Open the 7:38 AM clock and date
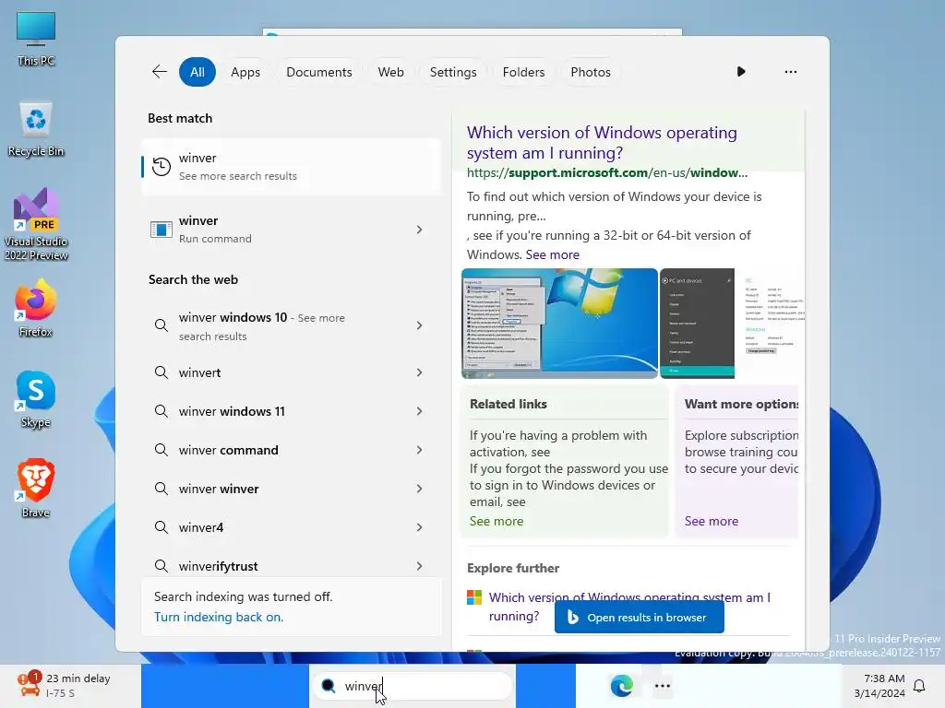 (x=879, y=686)
